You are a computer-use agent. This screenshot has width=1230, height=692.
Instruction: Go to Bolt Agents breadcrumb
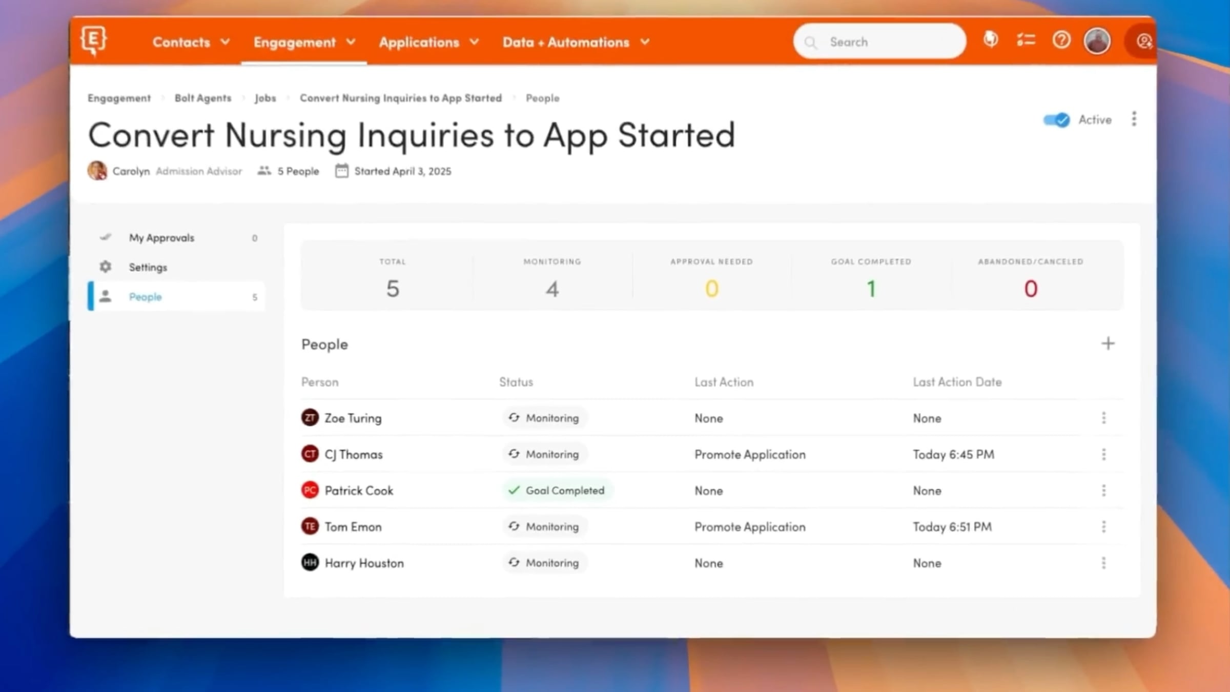[x=203, y=98]
